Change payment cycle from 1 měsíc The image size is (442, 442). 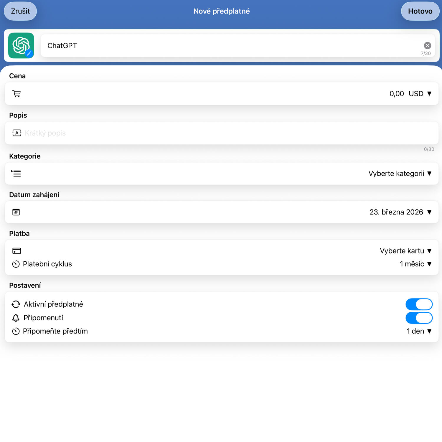pyautogui.click(x=415, y=264)
